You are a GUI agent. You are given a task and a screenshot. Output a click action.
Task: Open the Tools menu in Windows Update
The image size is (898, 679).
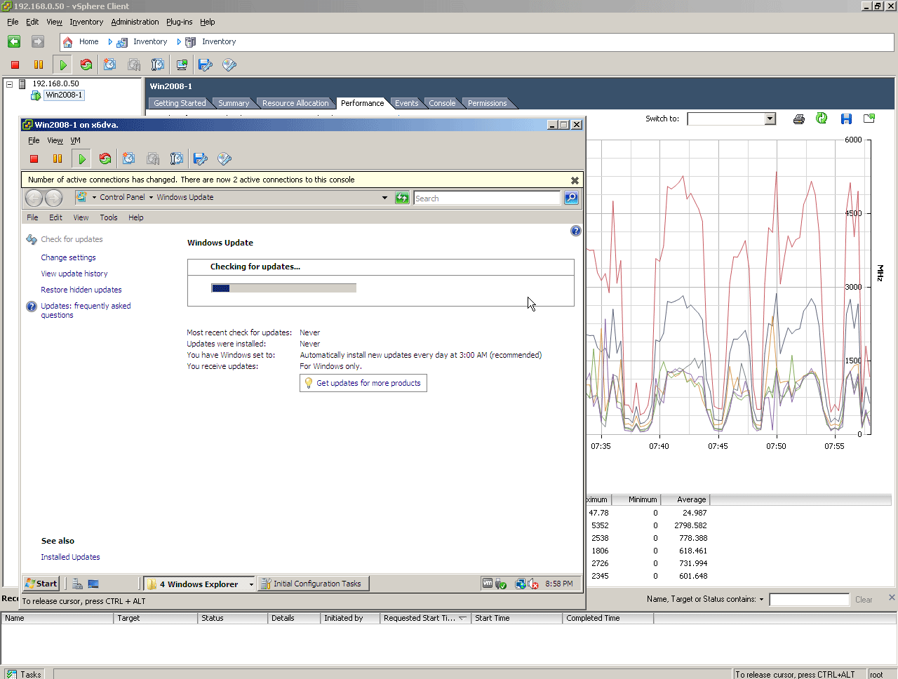pos(109,217)
